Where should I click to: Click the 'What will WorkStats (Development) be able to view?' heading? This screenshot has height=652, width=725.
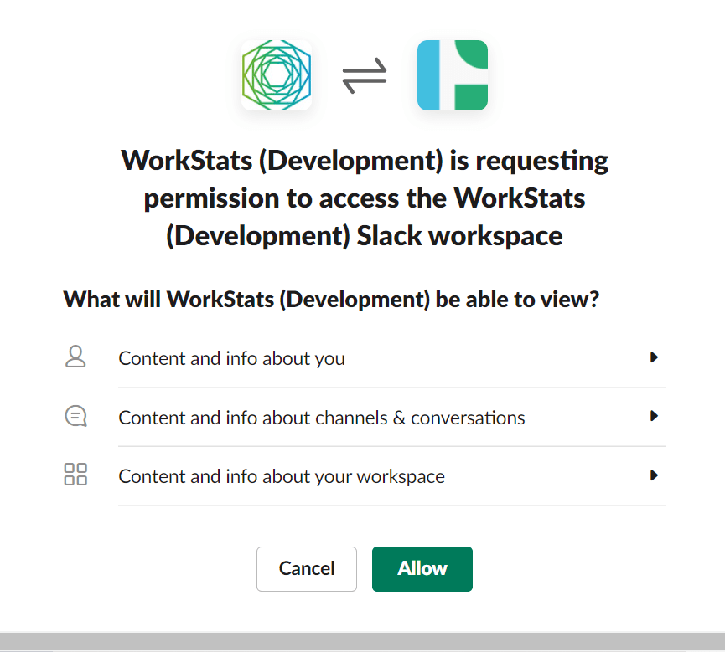pos(331,300)
